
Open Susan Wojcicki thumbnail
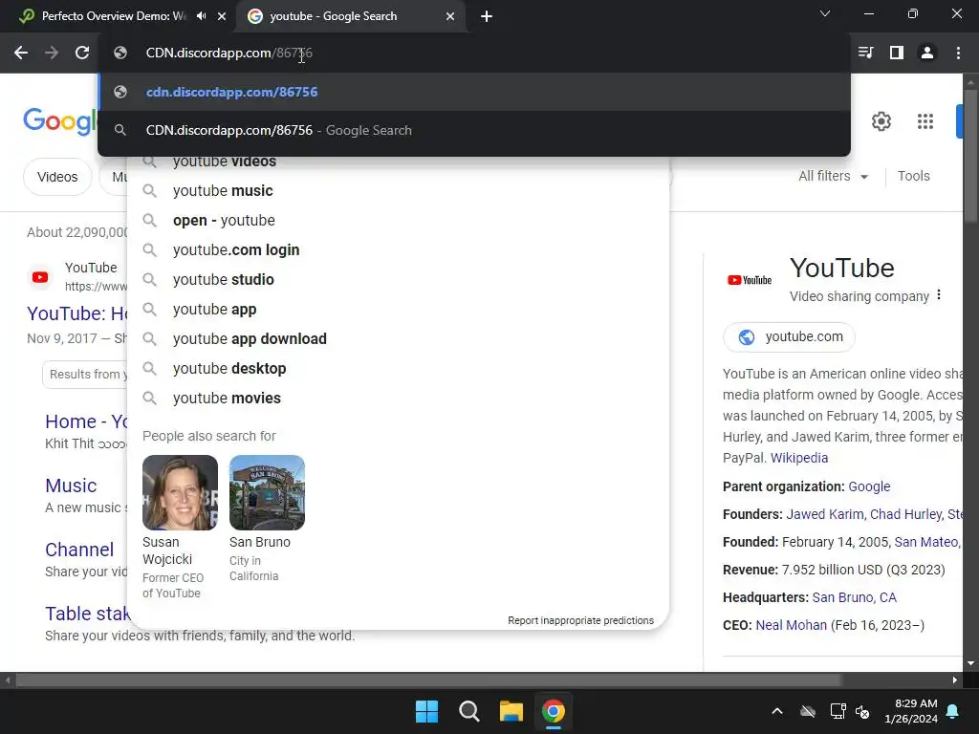[180, 492]
